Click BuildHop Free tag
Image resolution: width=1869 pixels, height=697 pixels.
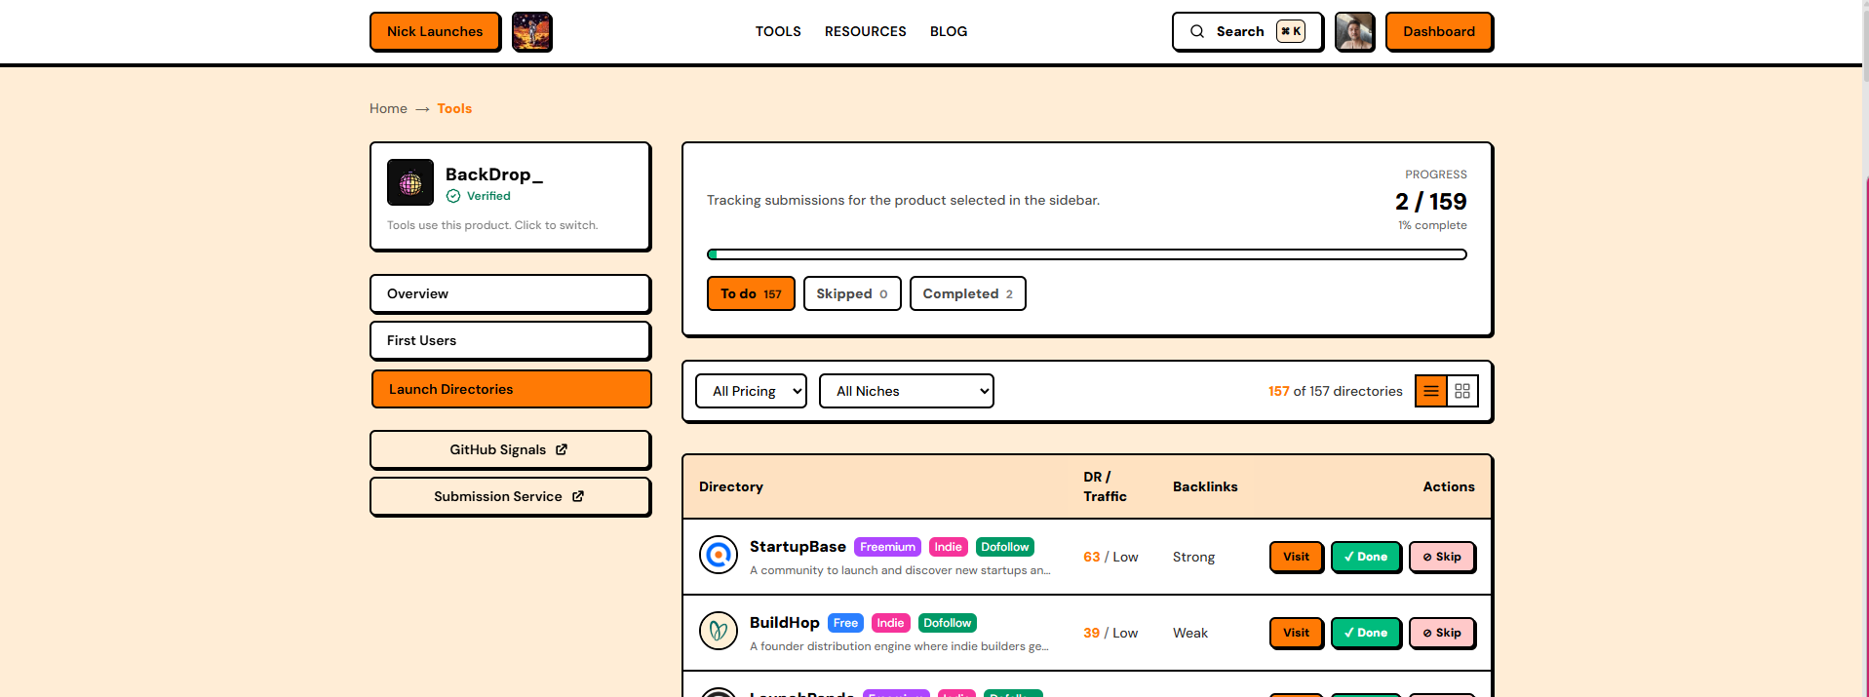845,623
